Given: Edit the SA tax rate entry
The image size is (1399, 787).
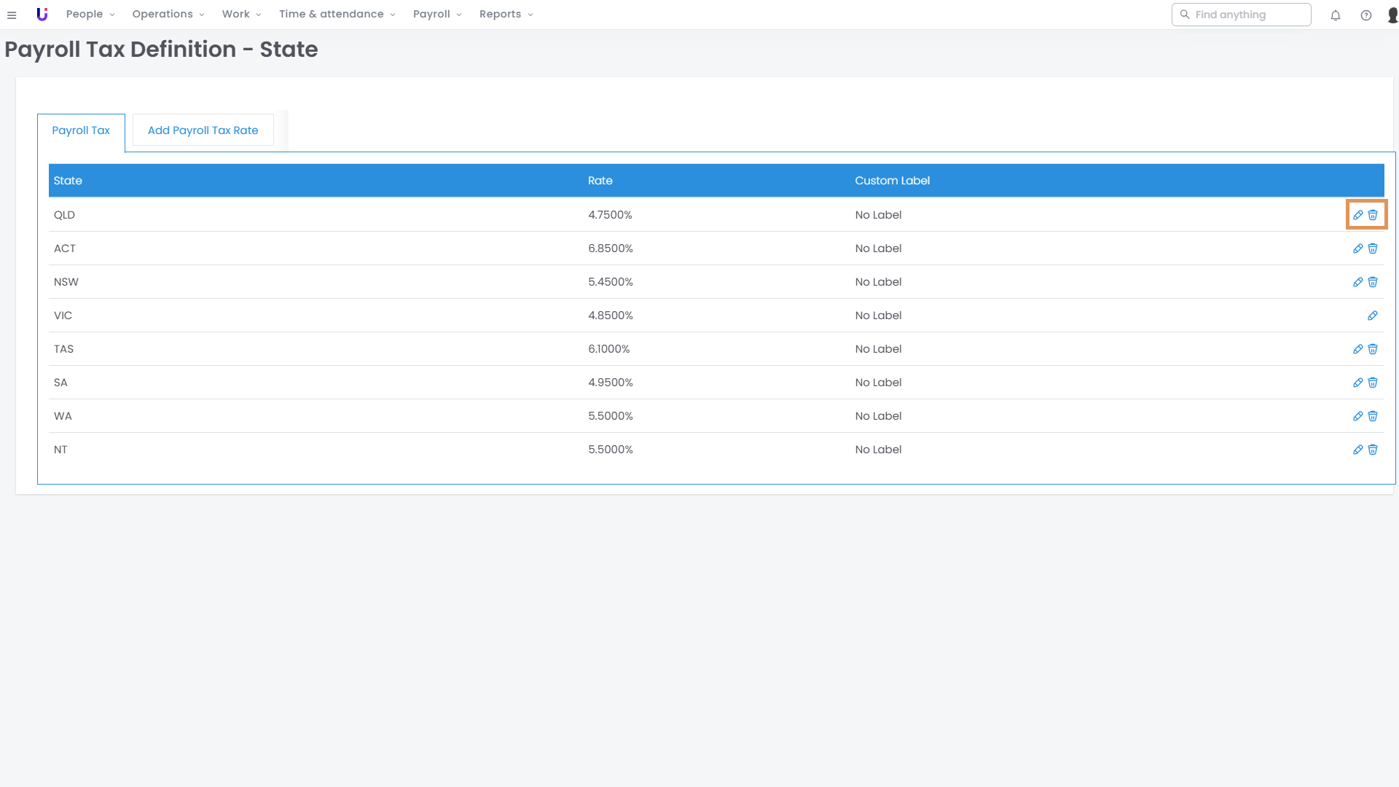Looking at the screenshot, I should pos(1357,383).
